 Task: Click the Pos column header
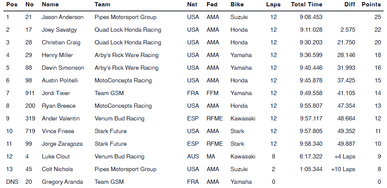coord(11,5)
